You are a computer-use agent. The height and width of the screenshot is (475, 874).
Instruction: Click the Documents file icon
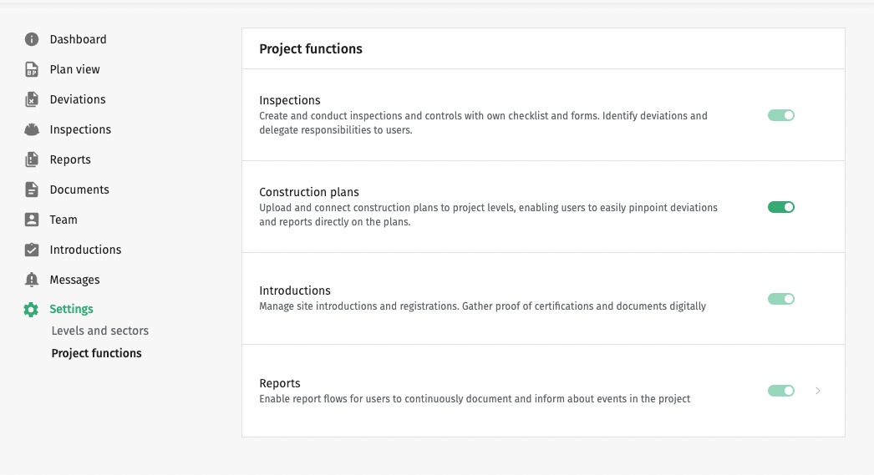pos(32,189)
